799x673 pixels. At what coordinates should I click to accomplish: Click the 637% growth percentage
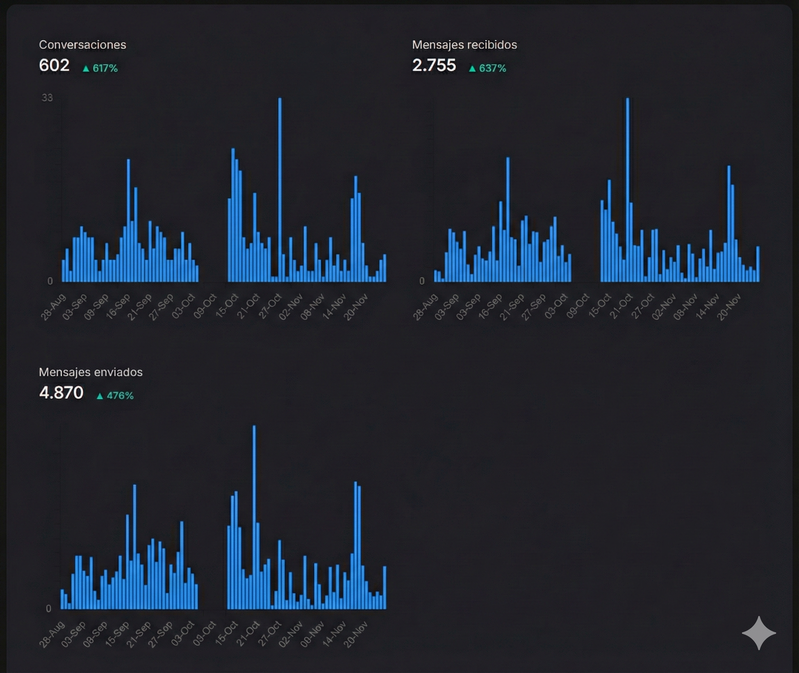[x=493, y=68]
